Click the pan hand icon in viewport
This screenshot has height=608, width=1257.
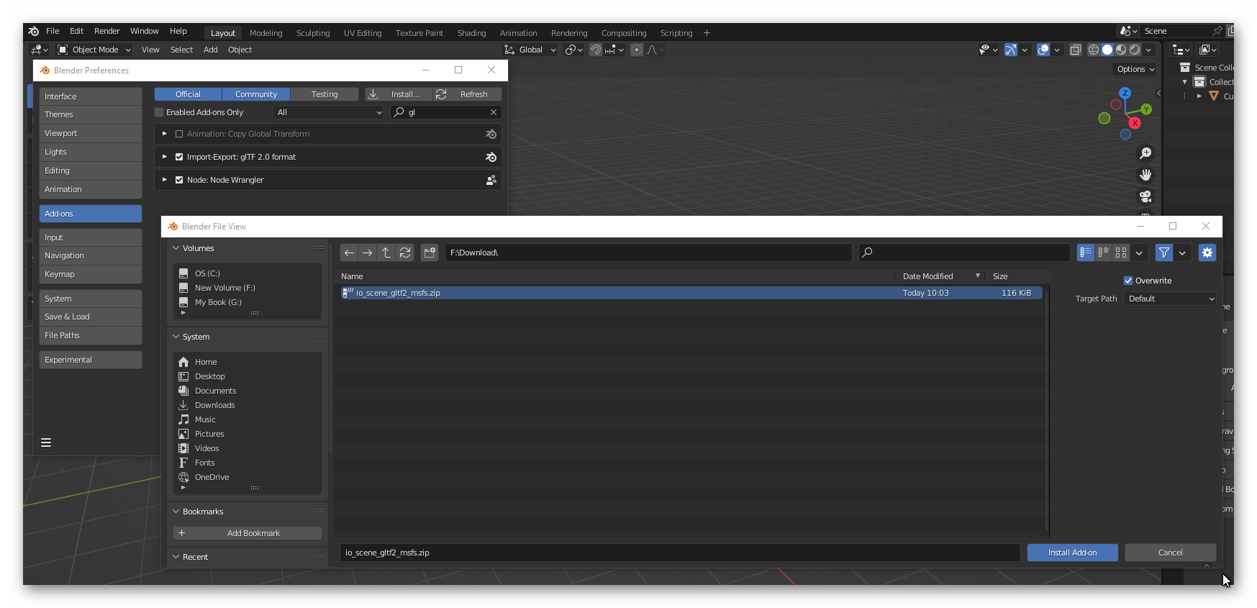1145,175
